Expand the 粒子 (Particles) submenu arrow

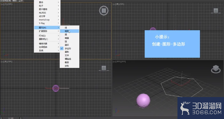tap(58, 6)
